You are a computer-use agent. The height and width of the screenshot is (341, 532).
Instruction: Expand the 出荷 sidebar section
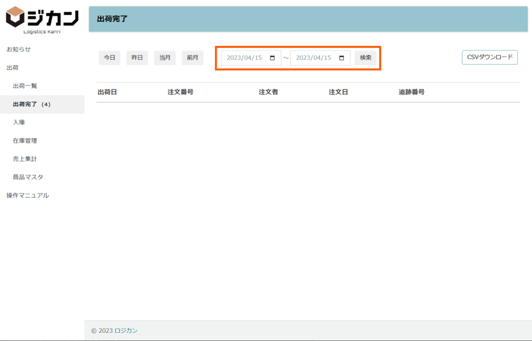12,67
